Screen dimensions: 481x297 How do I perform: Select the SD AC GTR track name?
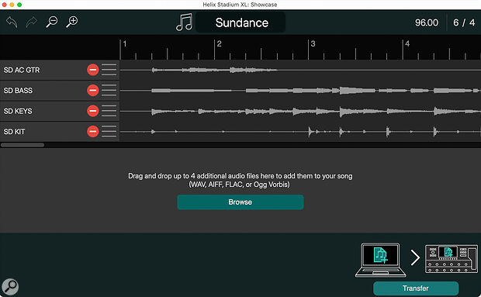pos(22,70)
